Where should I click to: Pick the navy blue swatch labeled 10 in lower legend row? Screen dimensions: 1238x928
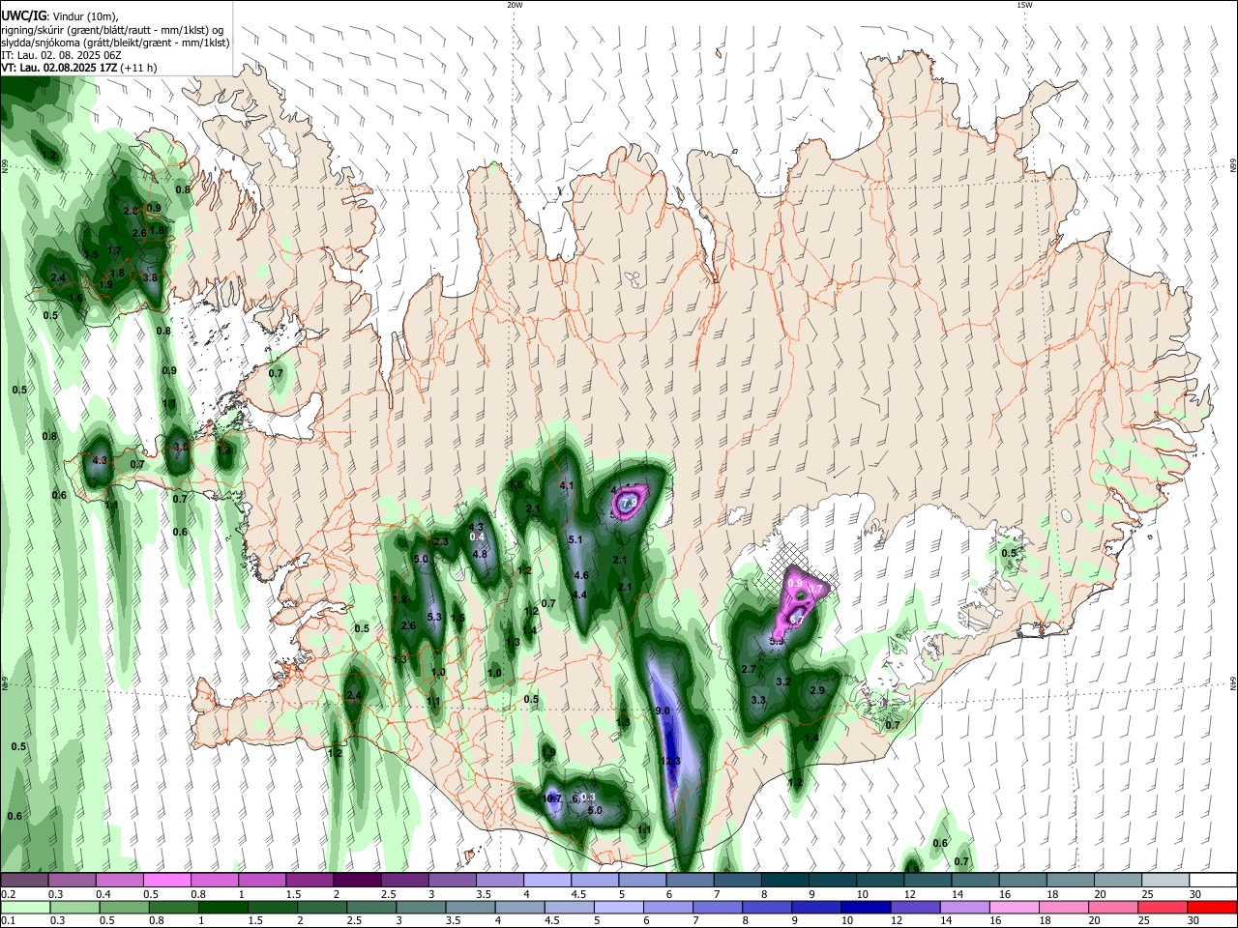[867, 907]
